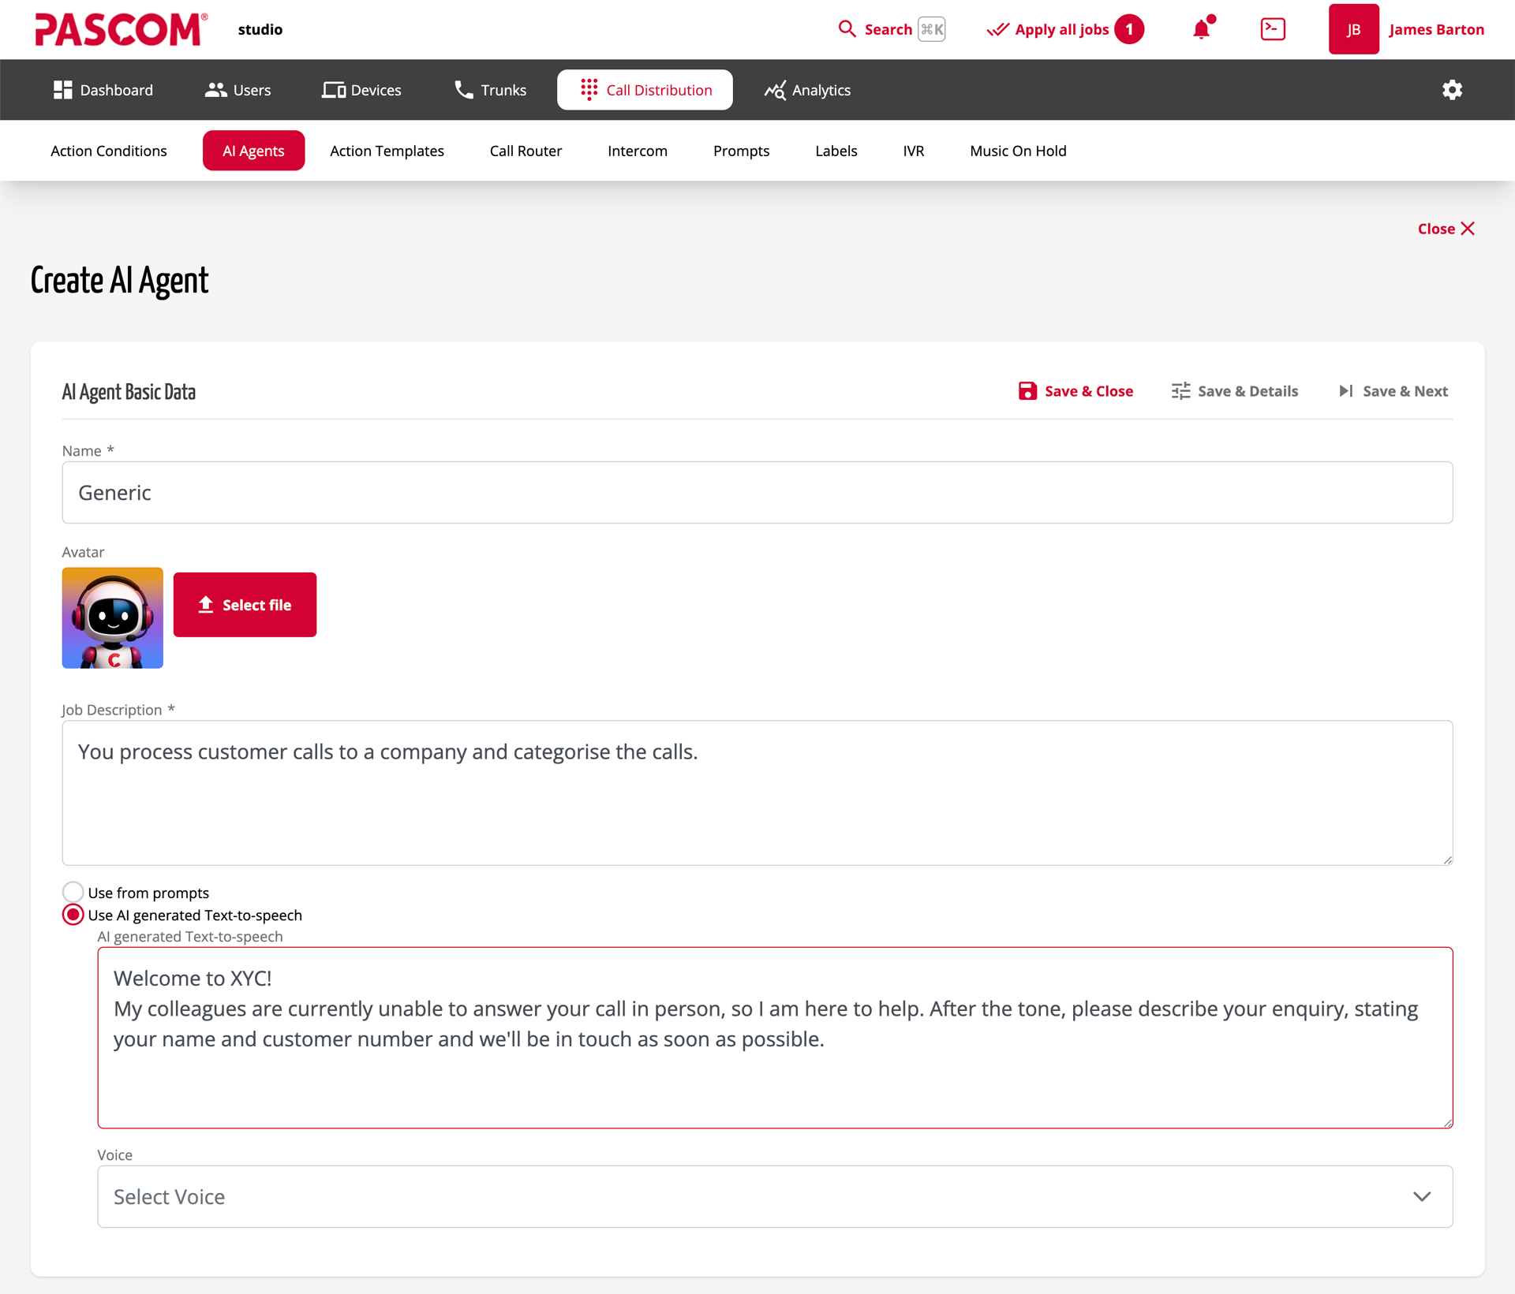Open the Devices section

coord(361,90)
